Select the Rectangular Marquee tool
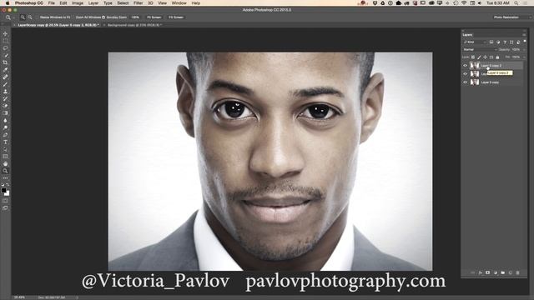 5,41
